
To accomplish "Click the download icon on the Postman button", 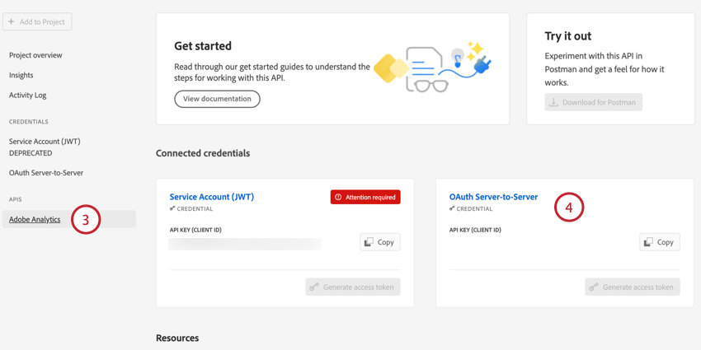I will [554, 102].
